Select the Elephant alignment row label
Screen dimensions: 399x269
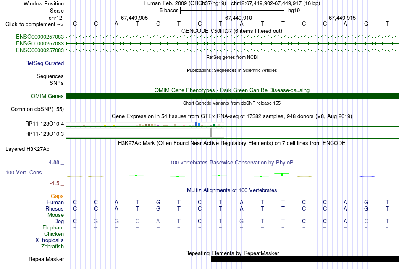53,227
